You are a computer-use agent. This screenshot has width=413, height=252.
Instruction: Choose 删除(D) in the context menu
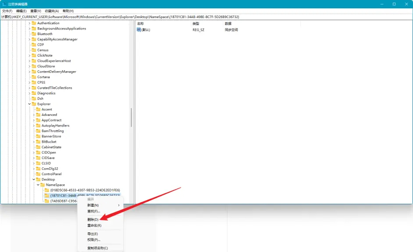pos(93,219)
